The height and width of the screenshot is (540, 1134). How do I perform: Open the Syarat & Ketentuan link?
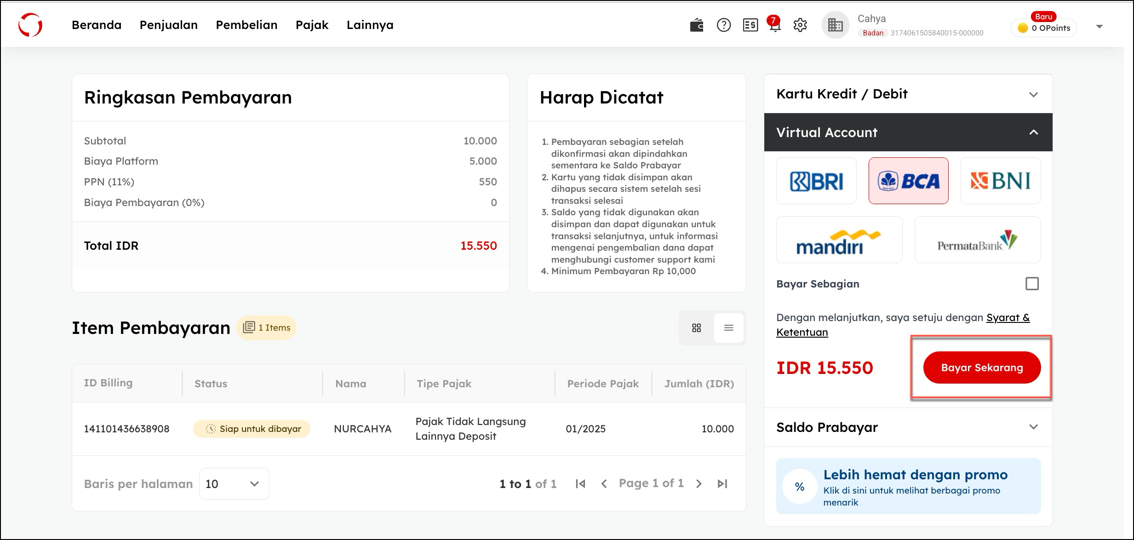1007,318
